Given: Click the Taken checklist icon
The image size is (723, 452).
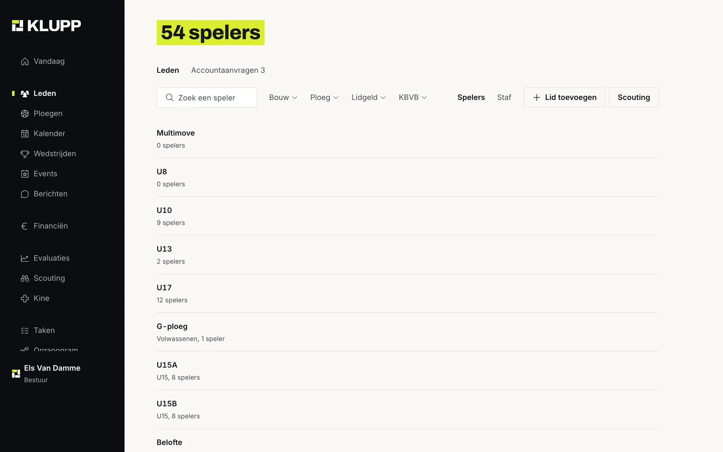Looking at the screenshot, I should pyautogui.click(x=25, y=330).
